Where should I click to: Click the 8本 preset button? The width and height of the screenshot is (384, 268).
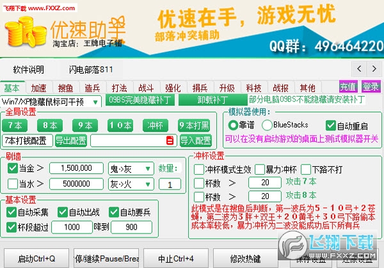[50, 125]
